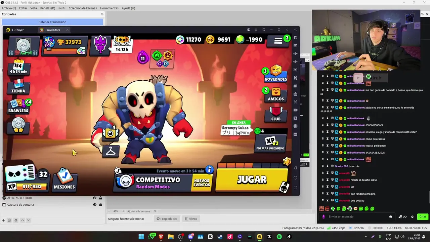
Task: Switch to the LDPlayer home tab
Action: [15, 30]
